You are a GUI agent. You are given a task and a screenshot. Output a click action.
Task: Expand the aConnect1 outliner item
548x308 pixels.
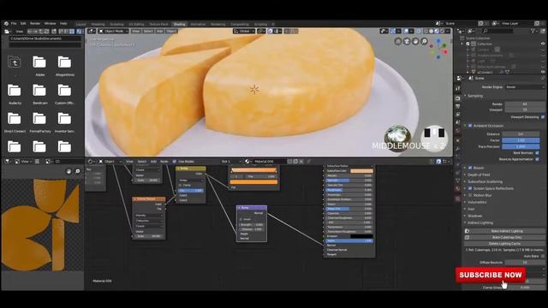click(x=468, y=72)
